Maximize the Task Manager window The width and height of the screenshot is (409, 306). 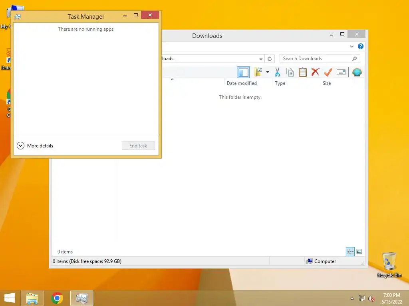coord(136,15)
